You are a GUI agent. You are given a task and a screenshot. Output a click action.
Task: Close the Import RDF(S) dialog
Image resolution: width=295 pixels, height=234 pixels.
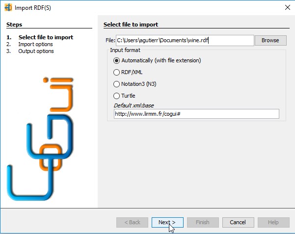pyautogui.click(x=288, y=7)
